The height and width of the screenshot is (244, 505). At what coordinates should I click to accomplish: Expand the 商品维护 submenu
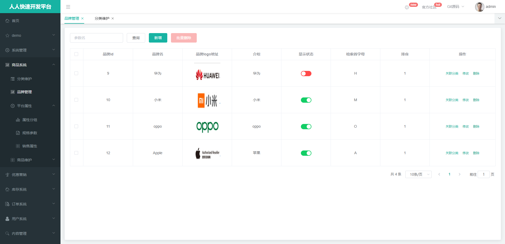click(30, 160)
